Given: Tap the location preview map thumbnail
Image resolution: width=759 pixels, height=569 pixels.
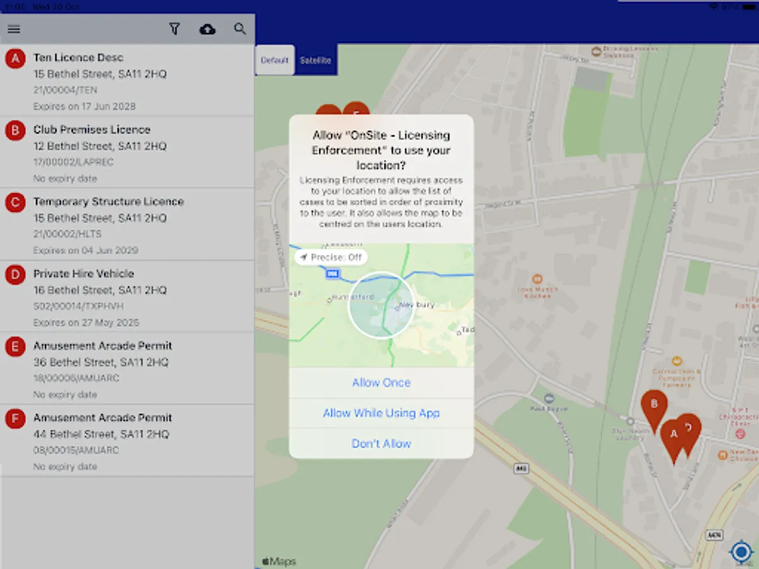Looking at the screenshot, I should (381, 305).
